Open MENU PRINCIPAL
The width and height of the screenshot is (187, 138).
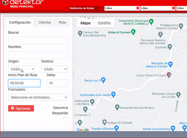point(22,7)
